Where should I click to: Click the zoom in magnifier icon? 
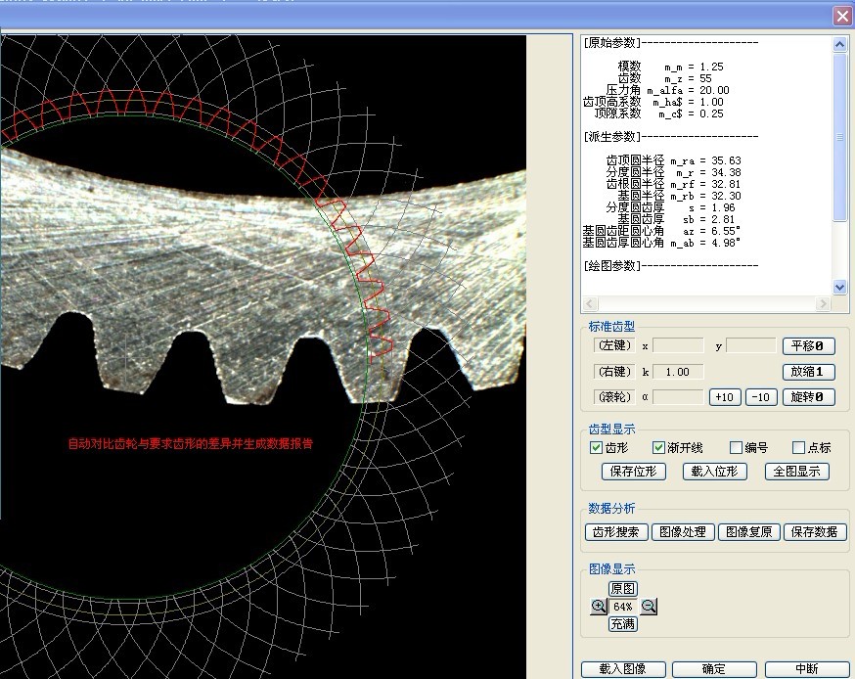click(x=598, y=606)
